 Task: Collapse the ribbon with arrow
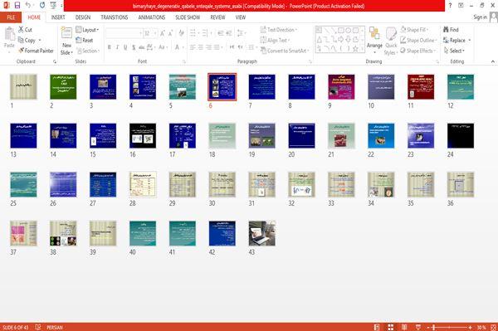(492, 61)
